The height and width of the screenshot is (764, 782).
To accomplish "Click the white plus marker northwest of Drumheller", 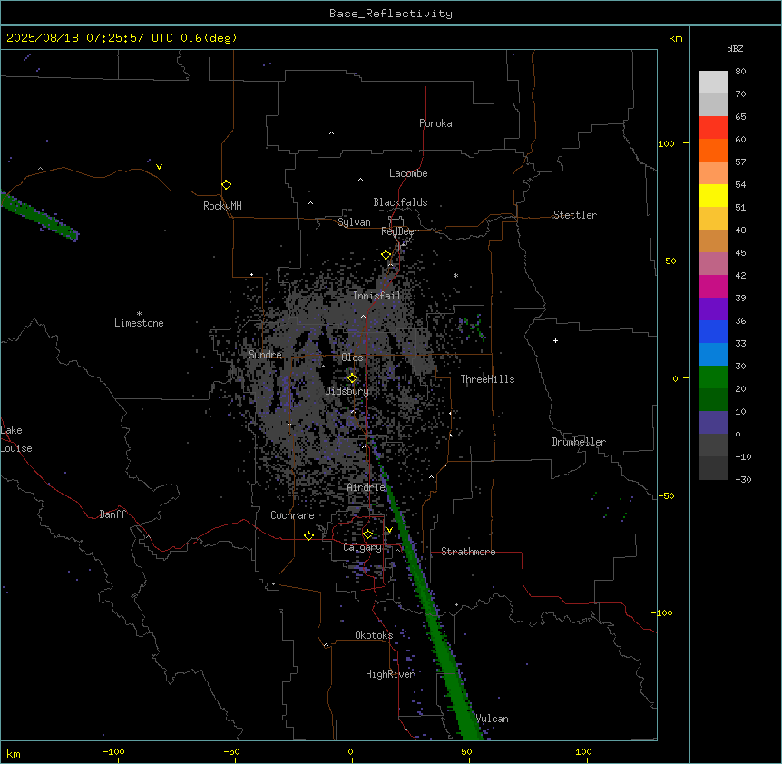I will tap(555, 340).
